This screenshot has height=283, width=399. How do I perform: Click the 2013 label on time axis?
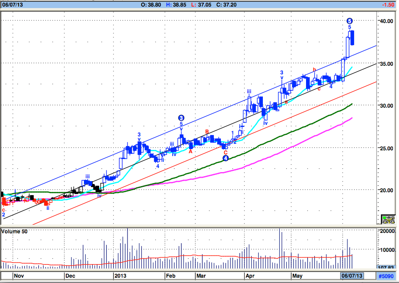[121, 276]
